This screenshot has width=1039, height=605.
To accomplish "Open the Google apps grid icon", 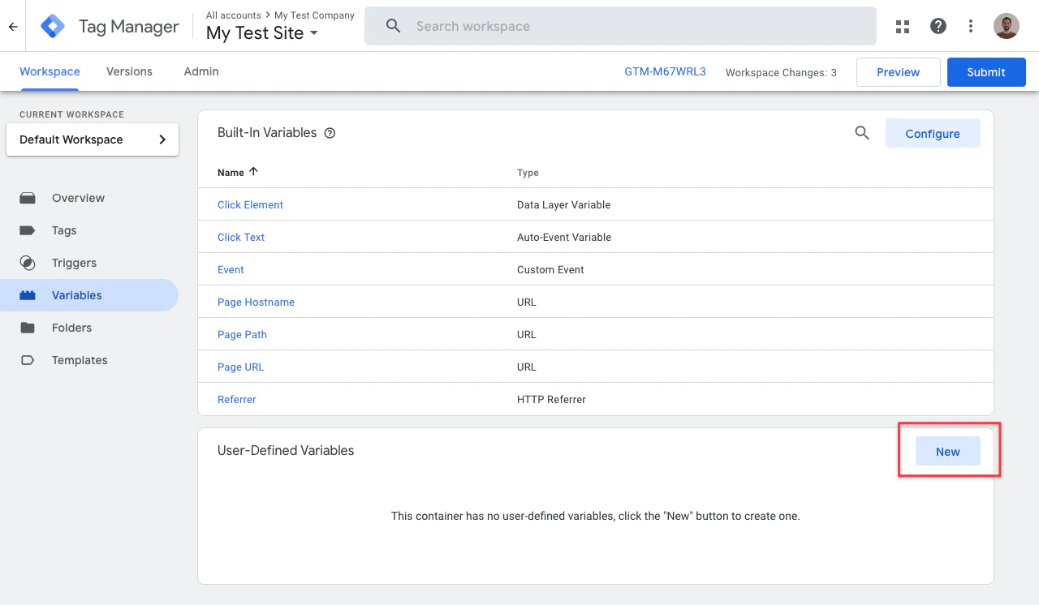I will (x=903, y=26).
